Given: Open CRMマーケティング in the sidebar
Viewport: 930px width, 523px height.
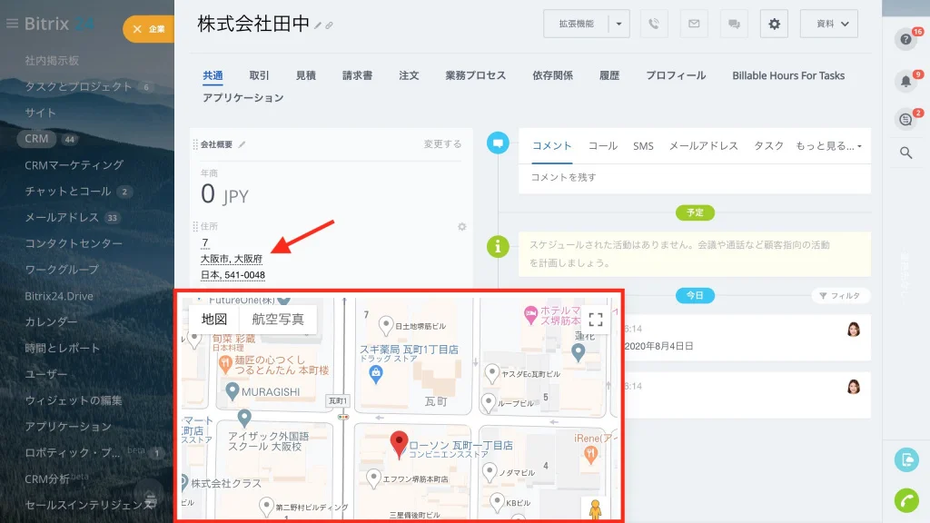Looking at the screenshot, I should pyautogui.click(x=74, y=165).
